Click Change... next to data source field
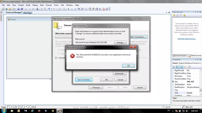This screenshot has width=202, height=113. pyautogui.click(x=120, y=42)
